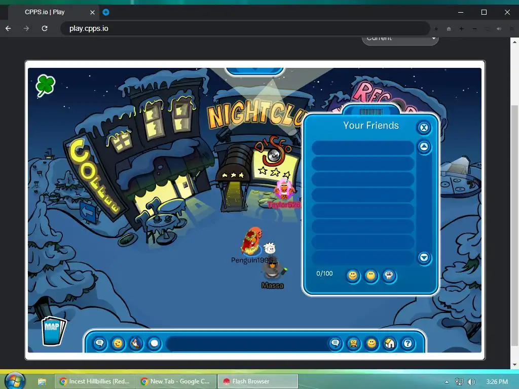
Task: Open your player card badge icon
Action: coord(353,343)
